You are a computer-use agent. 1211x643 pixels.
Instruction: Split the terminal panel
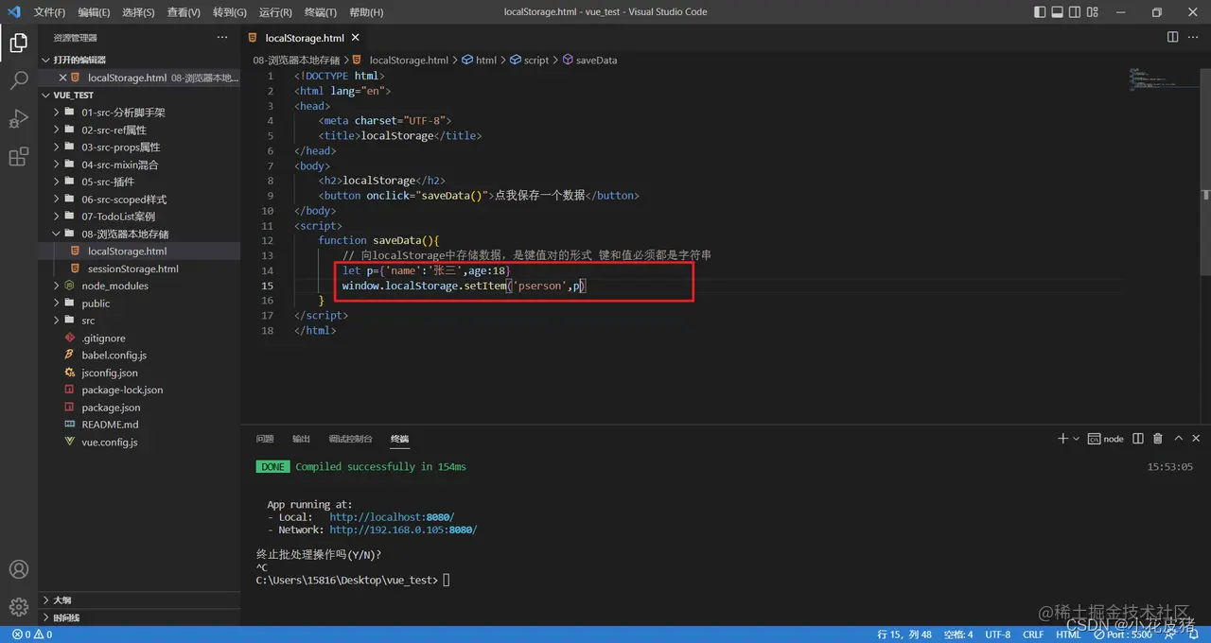pos(1137,439)
